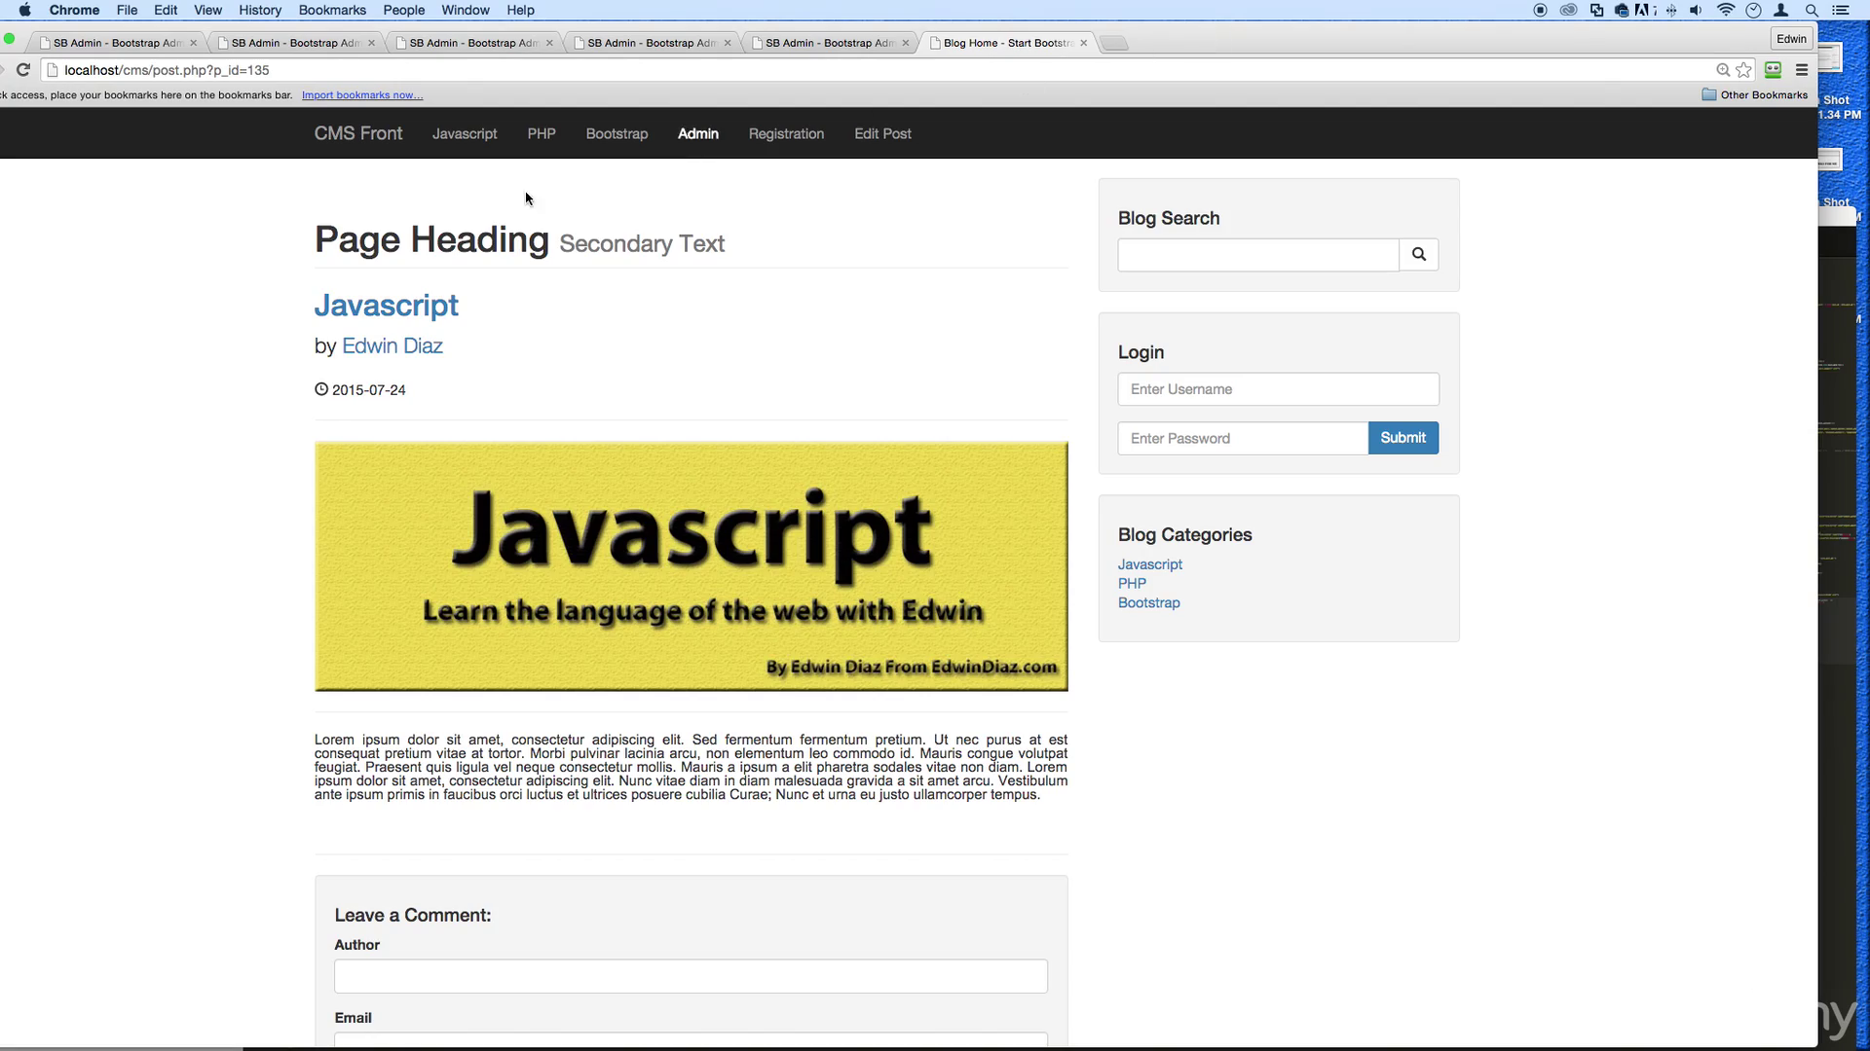Click the Javascript post title
Viewport: 1870px width, 1051px height.
pyautogui.click(x=386, y=306)
